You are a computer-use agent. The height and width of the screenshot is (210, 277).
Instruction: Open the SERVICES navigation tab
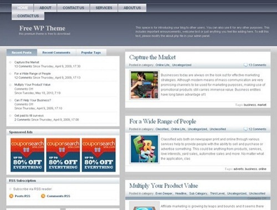point(104,8)
